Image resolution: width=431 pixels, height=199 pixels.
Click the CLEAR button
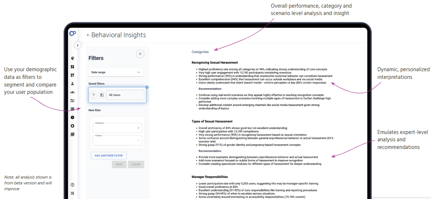pyautogui.click(x=136, y=164)
